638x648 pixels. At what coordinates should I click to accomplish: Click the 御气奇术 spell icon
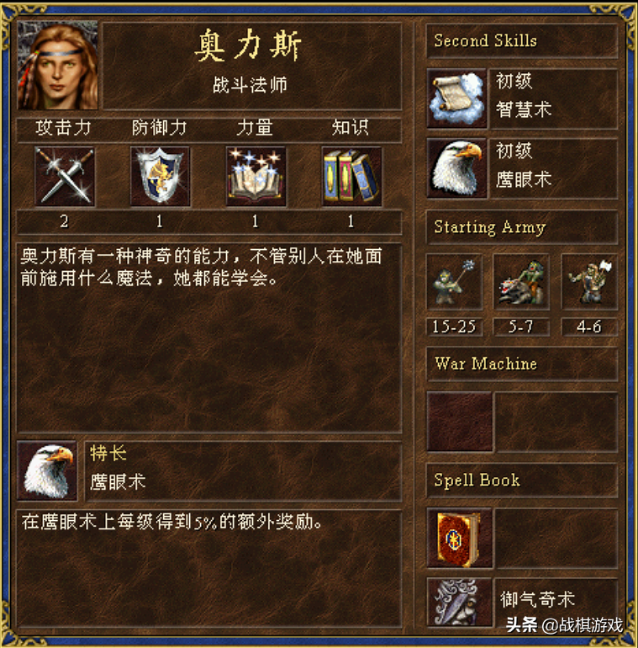459,602
